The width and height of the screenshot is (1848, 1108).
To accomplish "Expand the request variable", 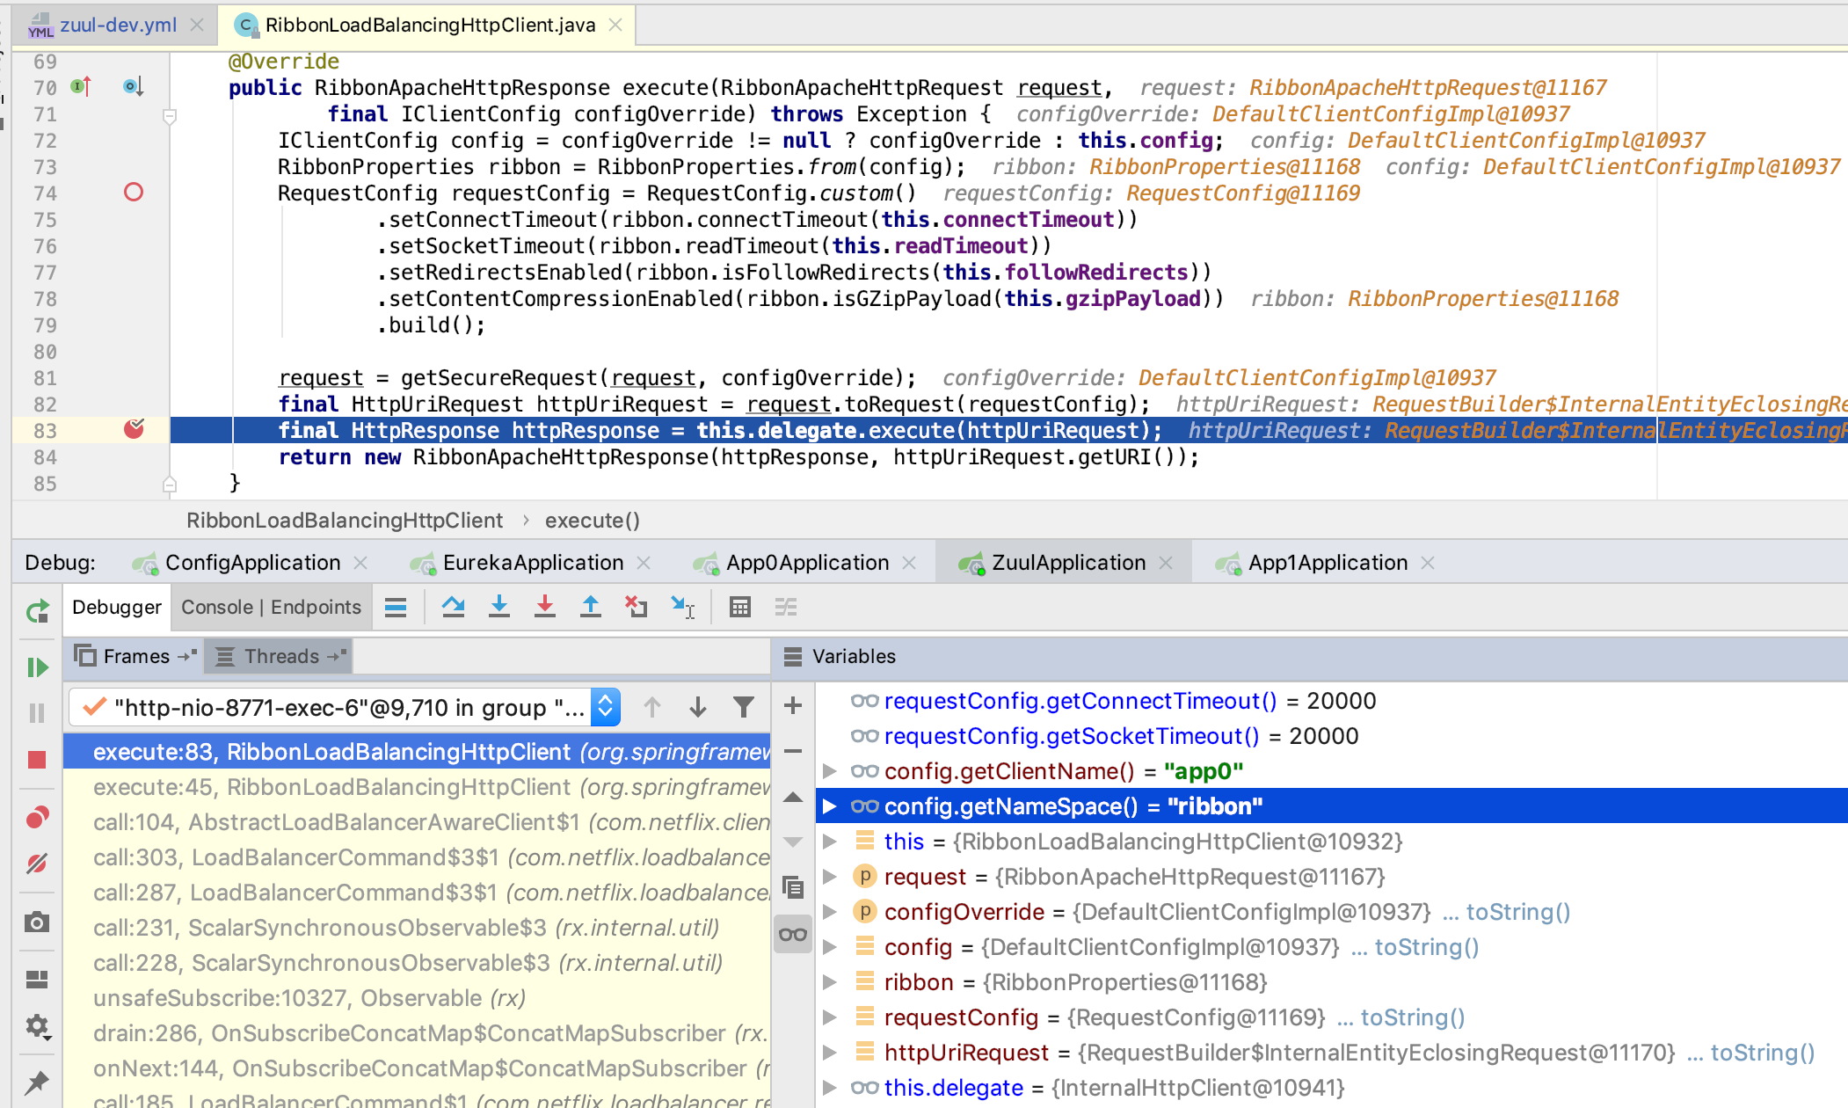I will [829, 877].
